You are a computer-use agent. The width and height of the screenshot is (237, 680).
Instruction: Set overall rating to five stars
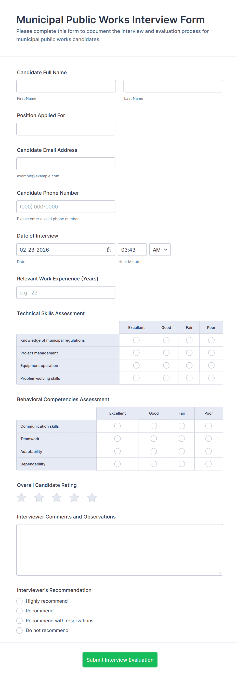tap(92, 497)
